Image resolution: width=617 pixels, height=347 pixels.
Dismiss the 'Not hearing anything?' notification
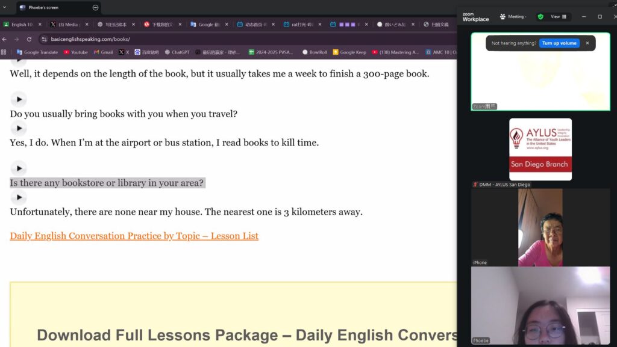[x=587, y=43]
